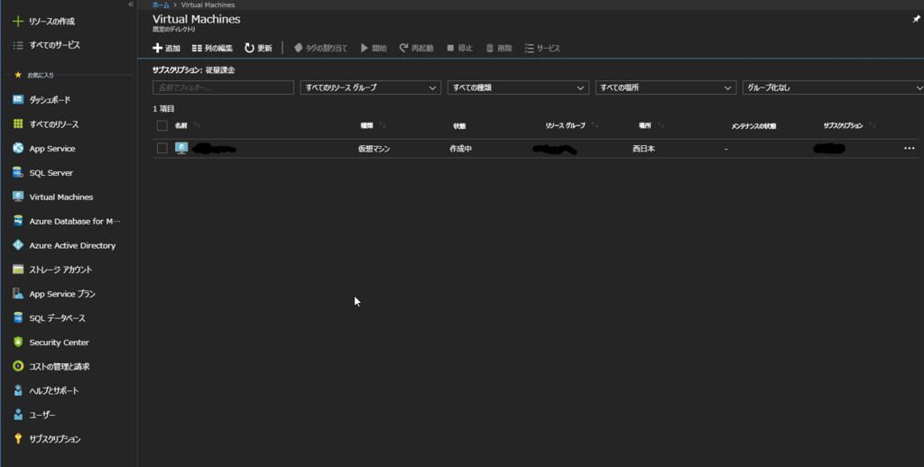Click the 仮想マシン type cell
Viewport: 924px width, 467px height.
point(374,149)
